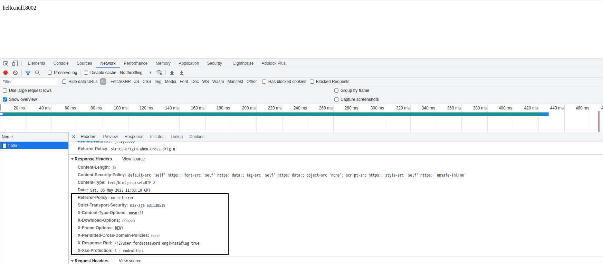603x264 pixels.
Task: Filter requests by WS type
Action: click(x=205, y=82)
